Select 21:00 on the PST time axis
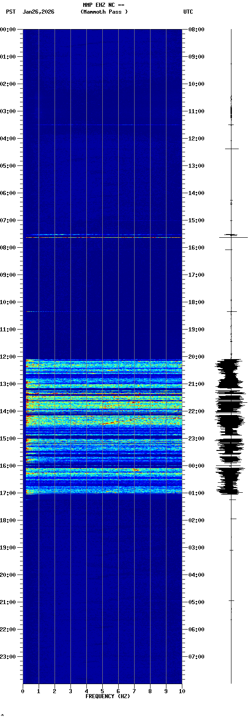The width and height of the screenshot is (251, 720). click(8, 602)
